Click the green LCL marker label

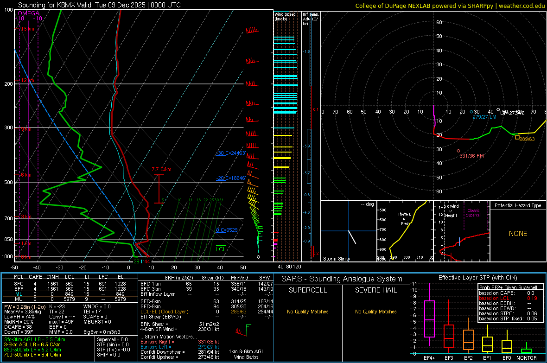coord(221,249)
